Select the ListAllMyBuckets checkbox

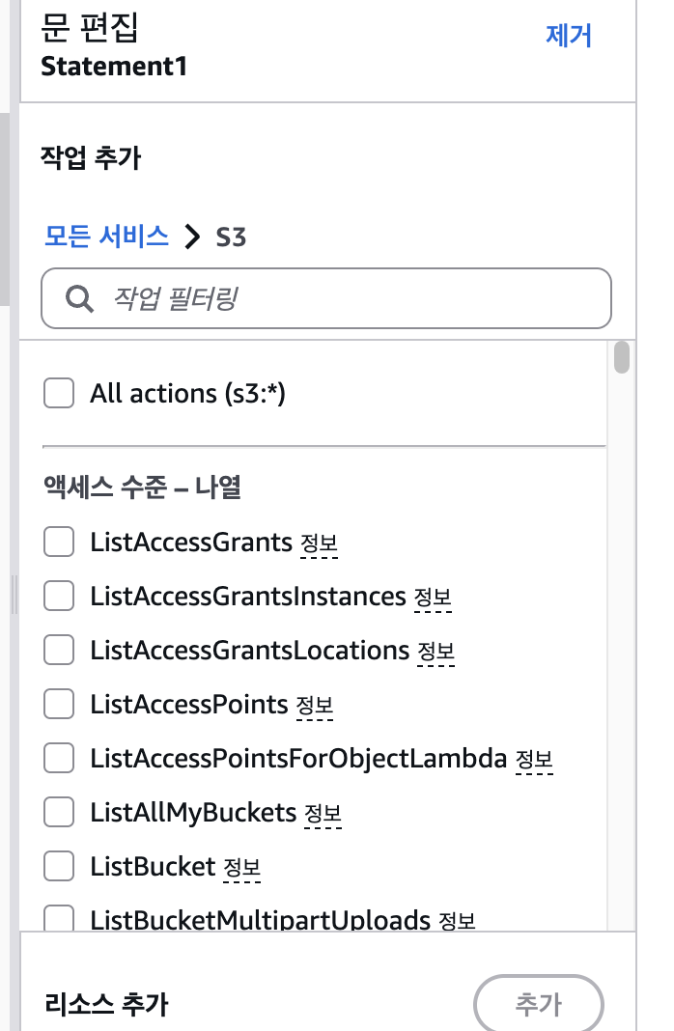pyautogui.click(x=59, y=813)
